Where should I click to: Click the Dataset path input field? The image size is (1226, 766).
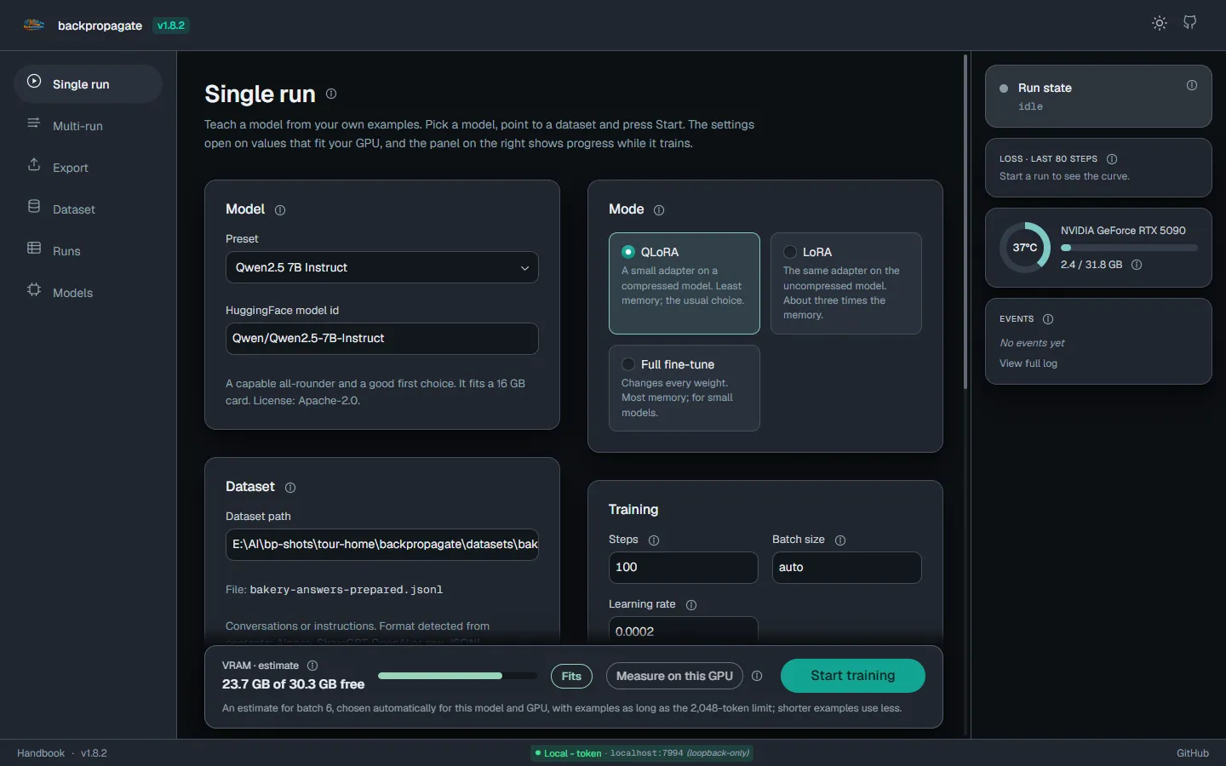[x=382, y=545]
